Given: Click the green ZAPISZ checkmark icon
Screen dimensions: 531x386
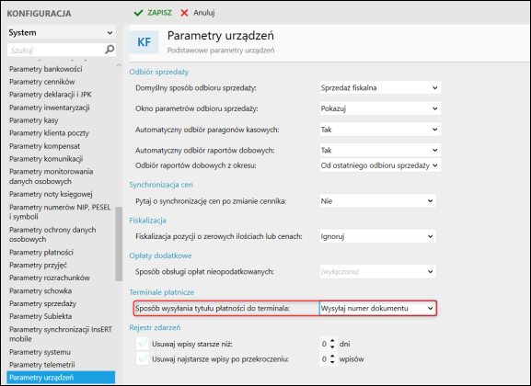Looking at the screenshot, I should coord(139,13).
